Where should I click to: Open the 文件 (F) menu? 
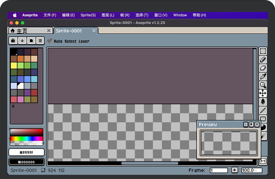pos(50,15)
